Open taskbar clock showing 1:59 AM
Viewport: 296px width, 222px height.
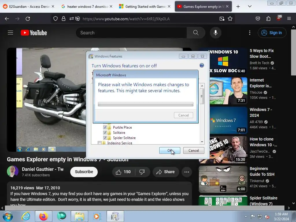(x=281, y=217)
